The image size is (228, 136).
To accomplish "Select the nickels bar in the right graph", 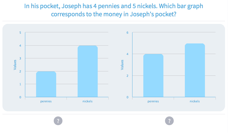I will click(x=195, y=70).
